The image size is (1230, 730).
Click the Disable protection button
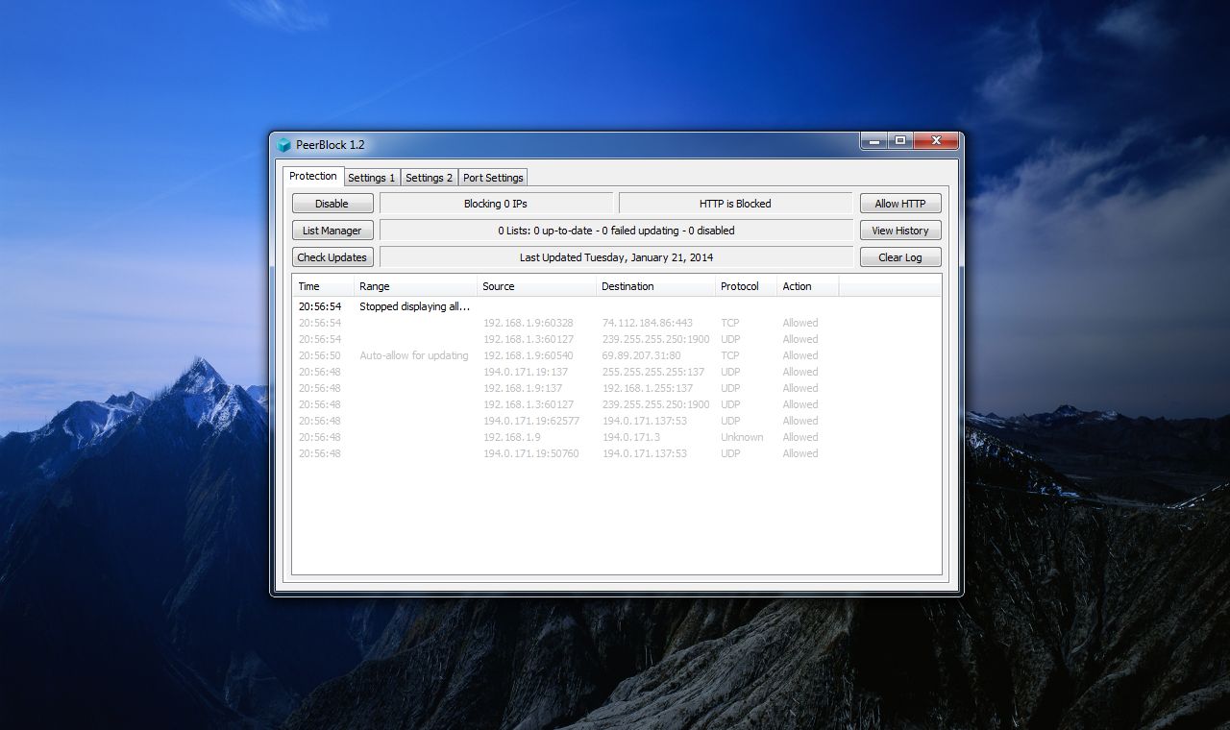[x=332, y=203]
